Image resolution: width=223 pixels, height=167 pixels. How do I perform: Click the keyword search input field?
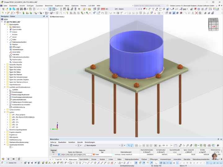click(x=149, y=6)
